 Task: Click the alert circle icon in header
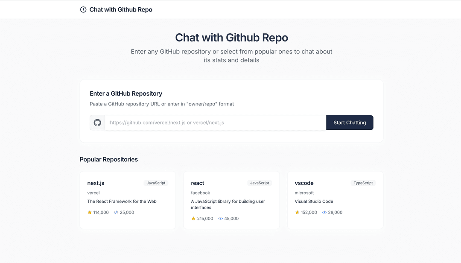click(x=83, y=10)
